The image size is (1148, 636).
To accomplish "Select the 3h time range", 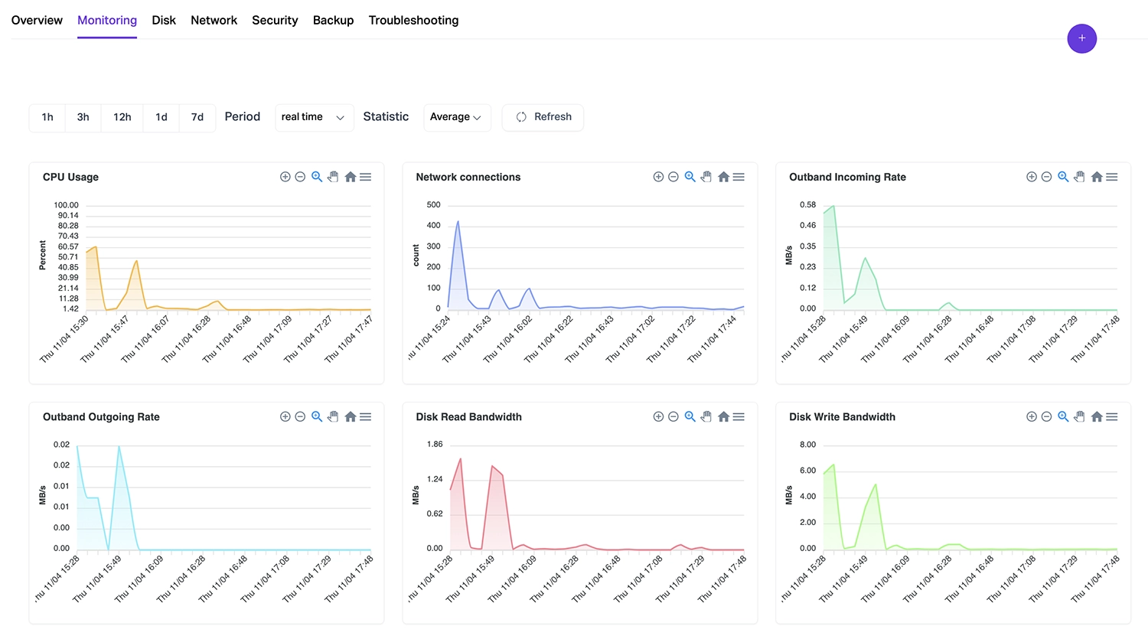I will pyautogui.click(x=83, y=117).
